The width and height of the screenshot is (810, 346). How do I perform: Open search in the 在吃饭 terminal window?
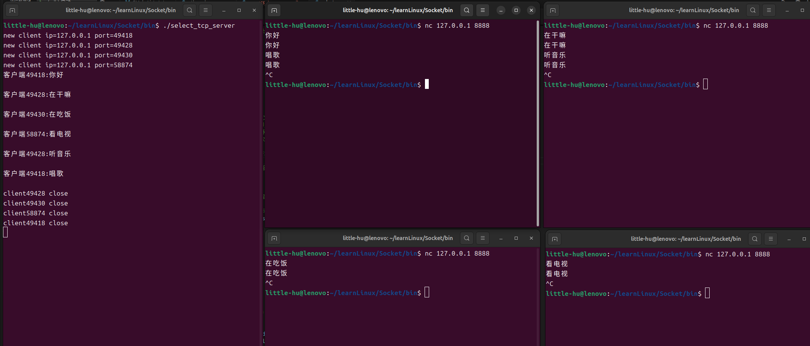click(x=467, y=238)
